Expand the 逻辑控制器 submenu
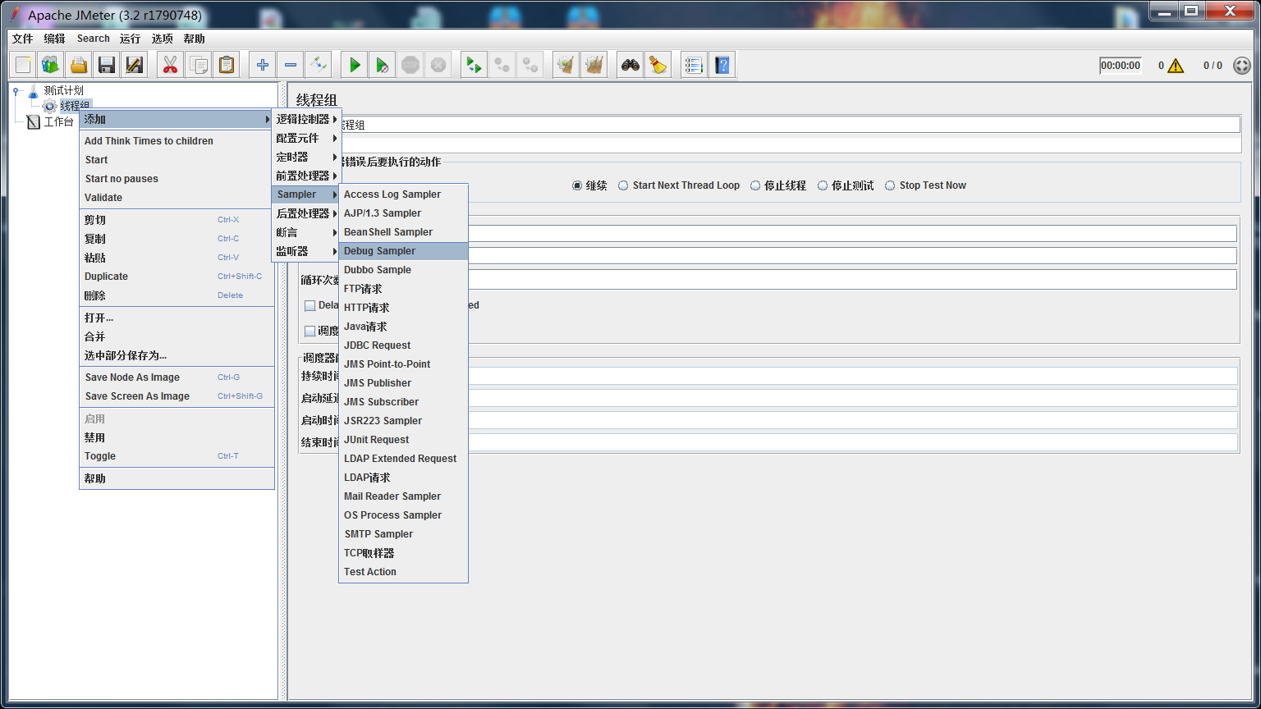 pyautogui.click(x=306, y=119)
